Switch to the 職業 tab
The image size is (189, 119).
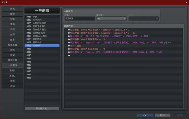pos(13,14)
